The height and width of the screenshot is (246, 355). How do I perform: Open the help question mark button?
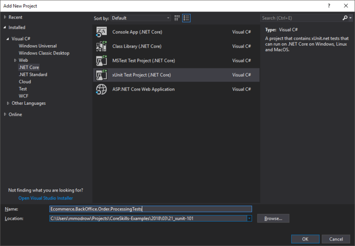[x=329, y=6]
